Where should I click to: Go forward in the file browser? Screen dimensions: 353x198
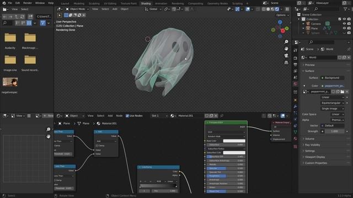coord(10,16)
